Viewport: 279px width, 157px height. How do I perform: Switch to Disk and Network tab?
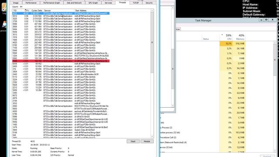74,3
